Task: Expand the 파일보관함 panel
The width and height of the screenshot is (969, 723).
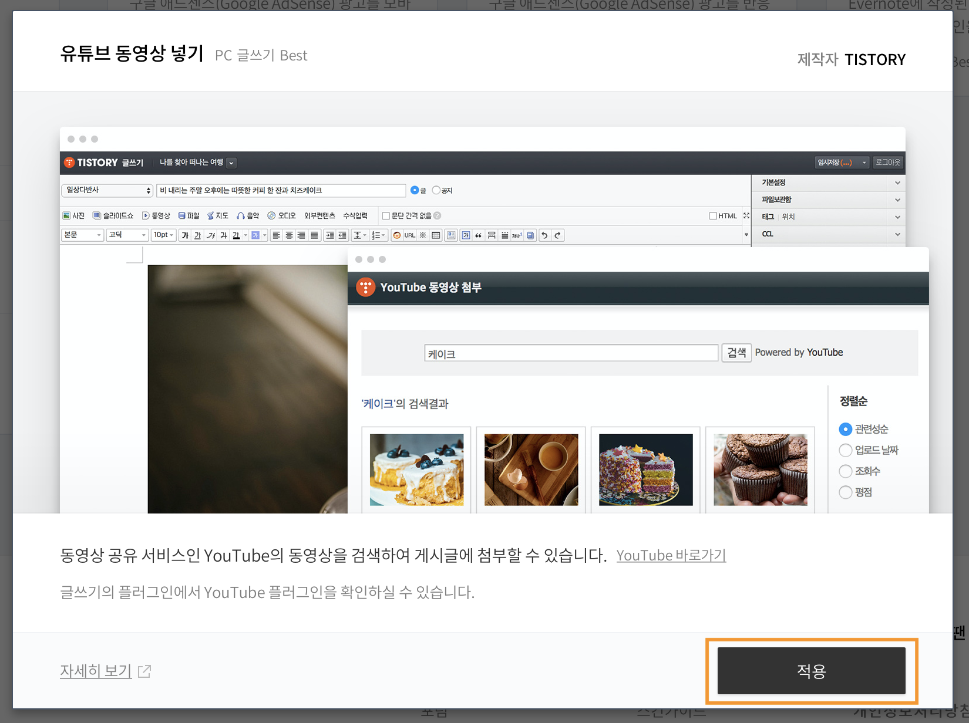Action: point(829,200)
